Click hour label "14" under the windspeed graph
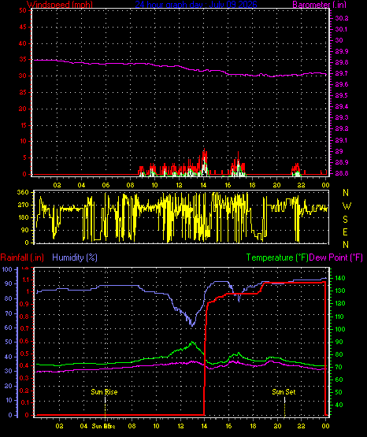The image size is (367, 437). tap(203, 185)
